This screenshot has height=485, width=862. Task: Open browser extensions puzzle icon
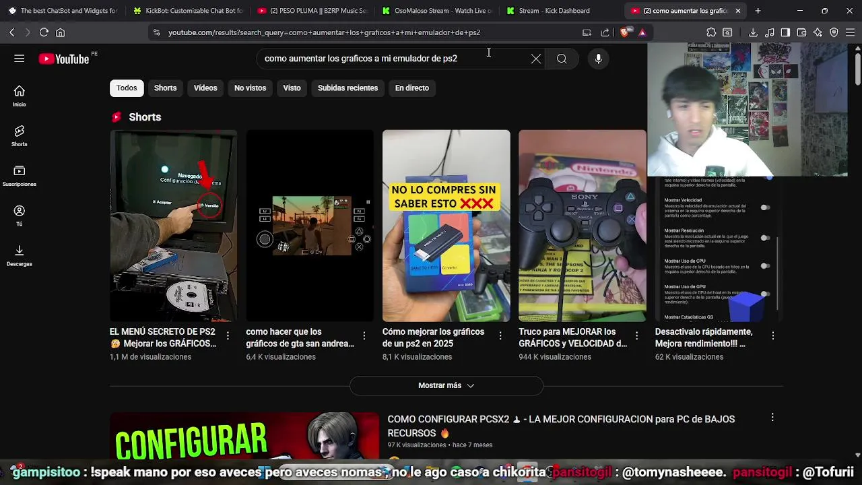[x=711, y=32]
